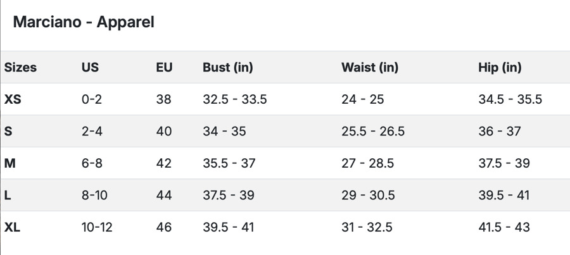The height and width of the screenshot is (255, 570).
Task: Select hip measurement 36 - 37
Action: (x=500, y=132)
